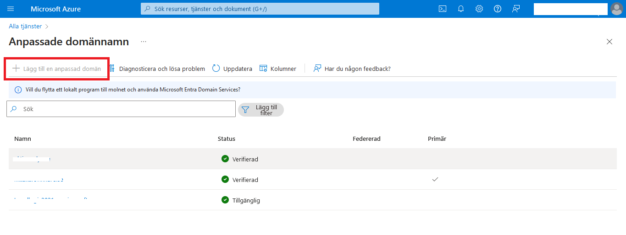Sort by the Namn column header
626x235 pixels.
(22, 139)
